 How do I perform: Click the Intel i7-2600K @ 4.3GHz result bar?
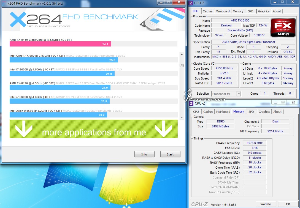pos(60,101)
